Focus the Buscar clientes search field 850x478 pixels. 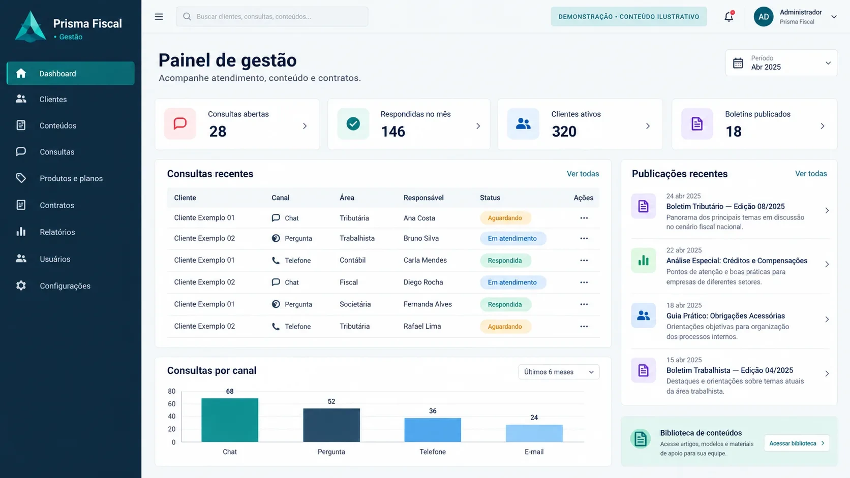tap(272, 17)
